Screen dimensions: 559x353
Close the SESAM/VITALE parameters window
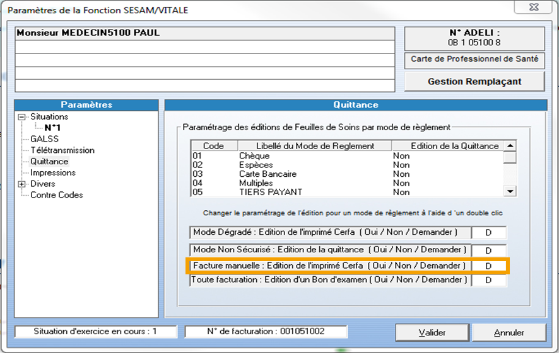click(x=537, y=8)
